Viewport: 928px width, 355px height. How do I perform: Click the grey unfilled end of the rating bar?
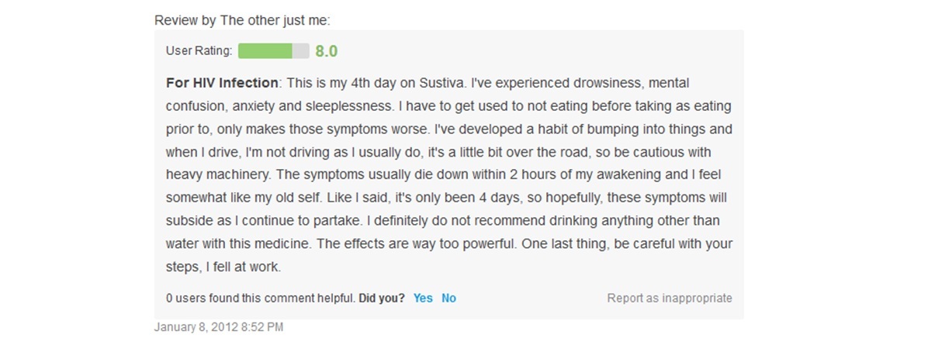(x=300, y=51)
